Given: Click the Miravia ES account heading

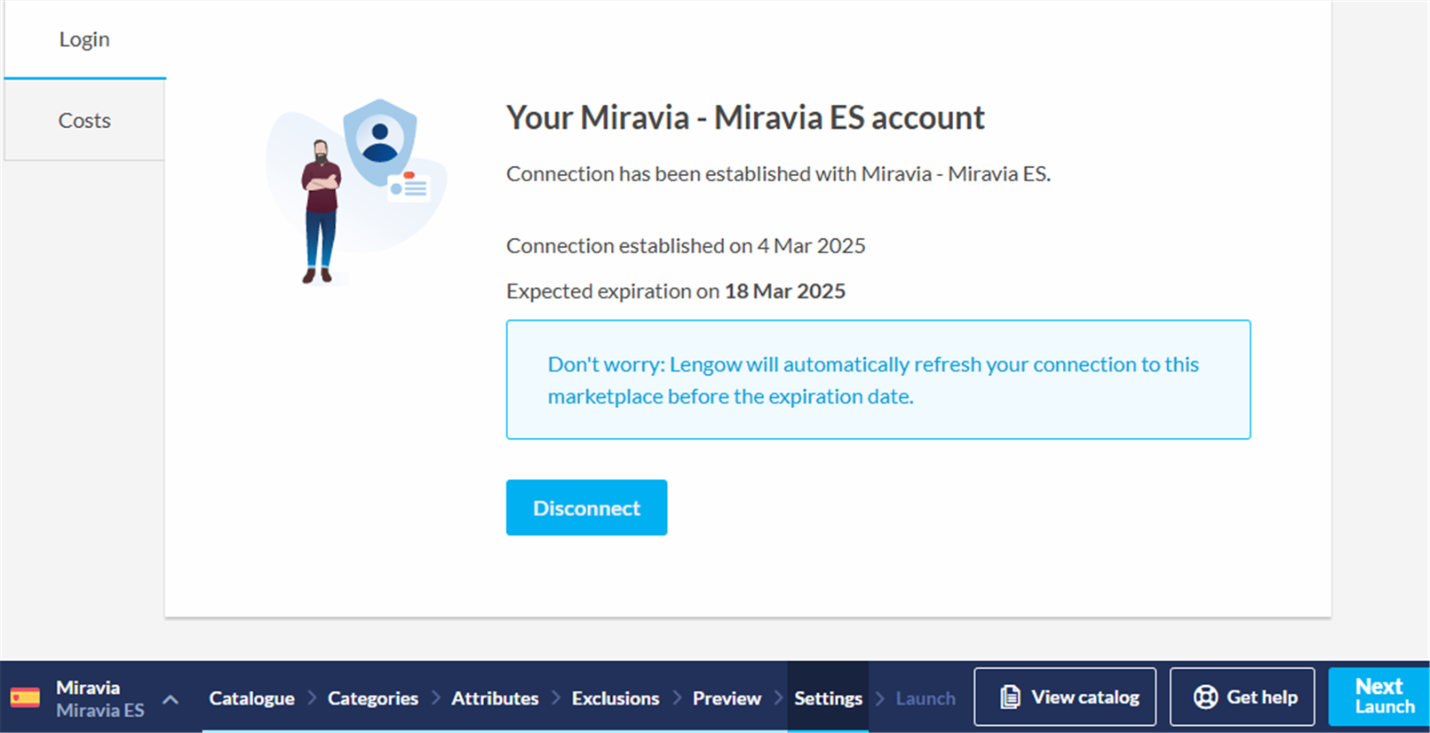Looking at the screenshot, I should tap(745, 118).
